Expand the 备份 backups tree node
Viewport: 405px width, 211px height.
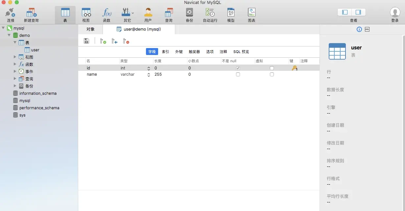(15, 86)
